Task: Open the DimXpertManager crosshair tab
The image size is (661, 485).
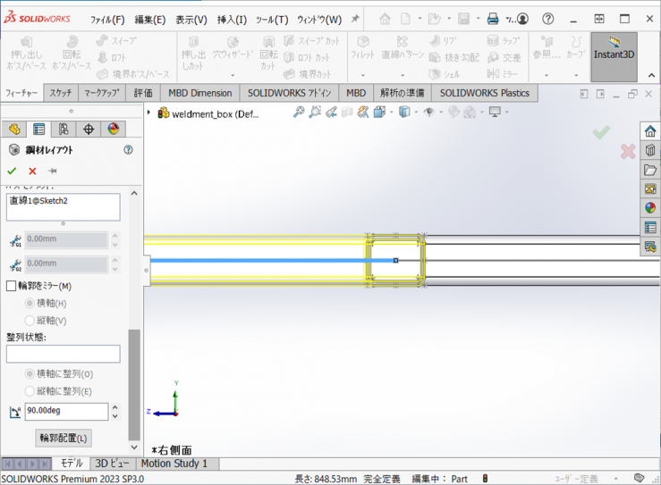Action: [89, 130]
